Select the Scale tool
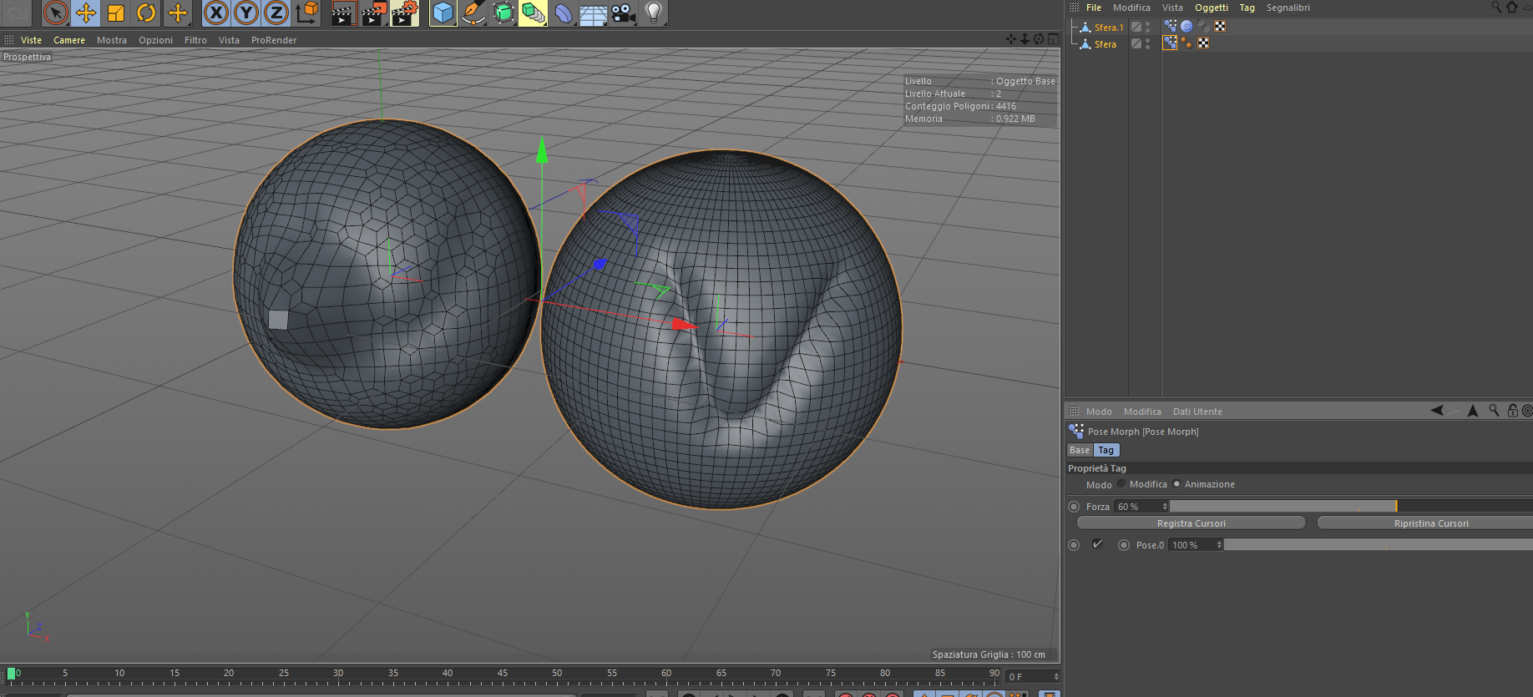 (x=116, y=13)
